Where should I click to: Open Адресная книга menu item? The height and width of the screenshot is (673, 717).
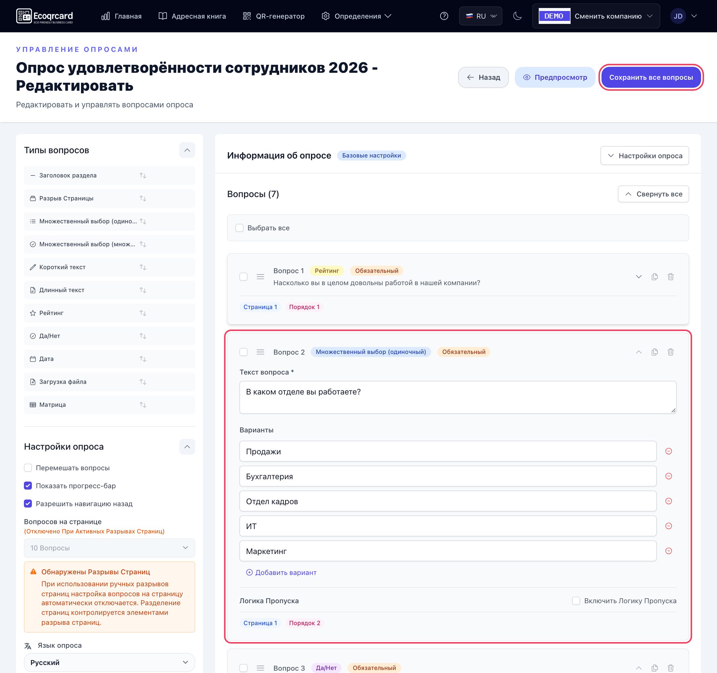[192, 16]
